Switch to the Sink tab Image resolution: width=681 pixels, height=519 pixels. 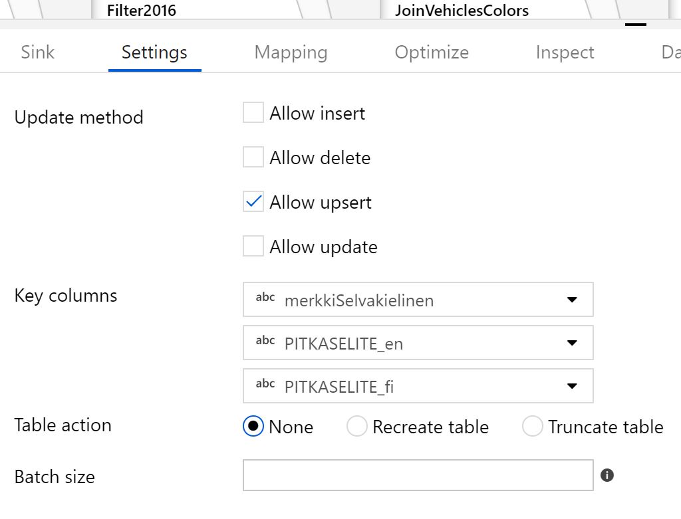(37, 52)
